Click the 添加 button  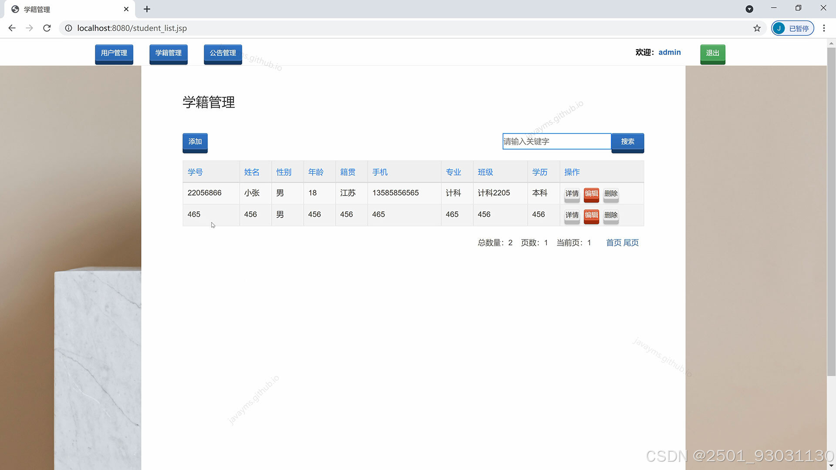[x=195, y=143]
